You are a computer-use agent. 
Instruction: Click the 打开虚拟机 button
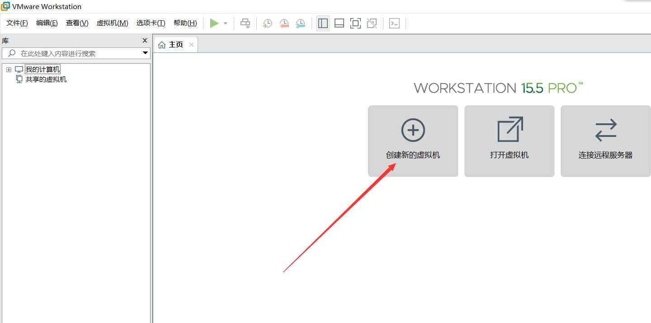[509, 141]
